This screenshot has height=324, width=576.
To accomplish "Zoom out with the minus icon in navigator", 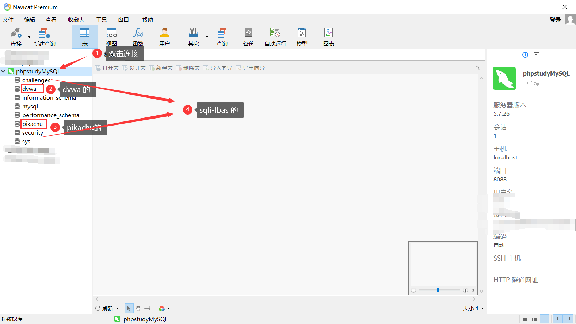I will [x=413, y=290].
